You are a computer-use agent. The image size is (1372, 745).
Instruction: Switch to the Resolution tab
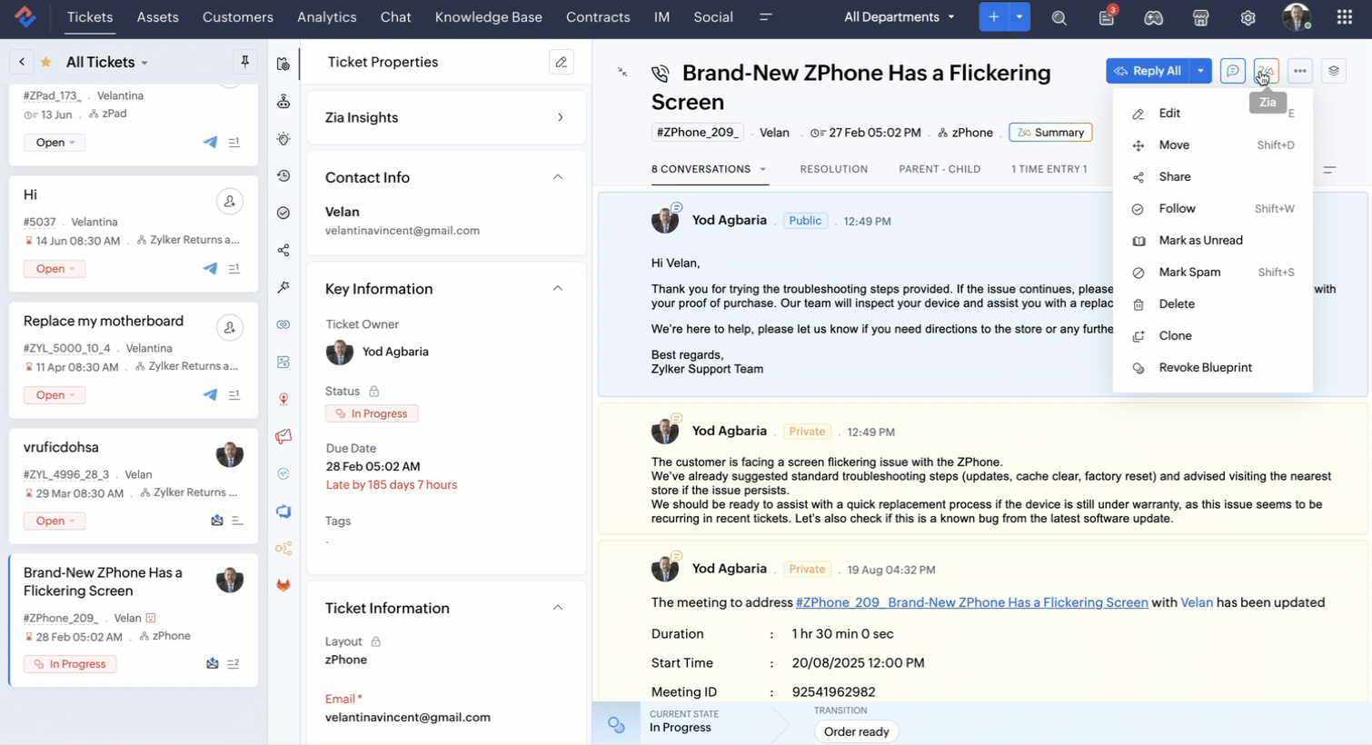(834, 170)
